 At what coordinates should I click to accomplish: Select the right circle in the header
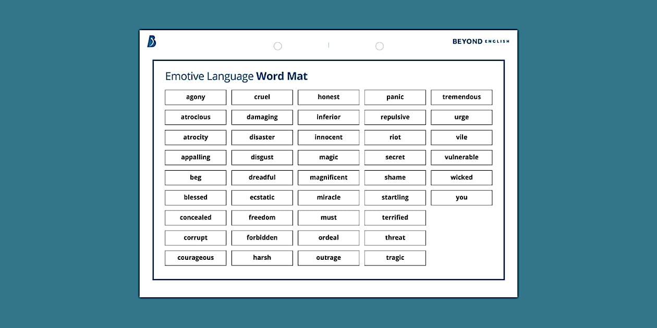pyautogui.click(x=380, y=46)
